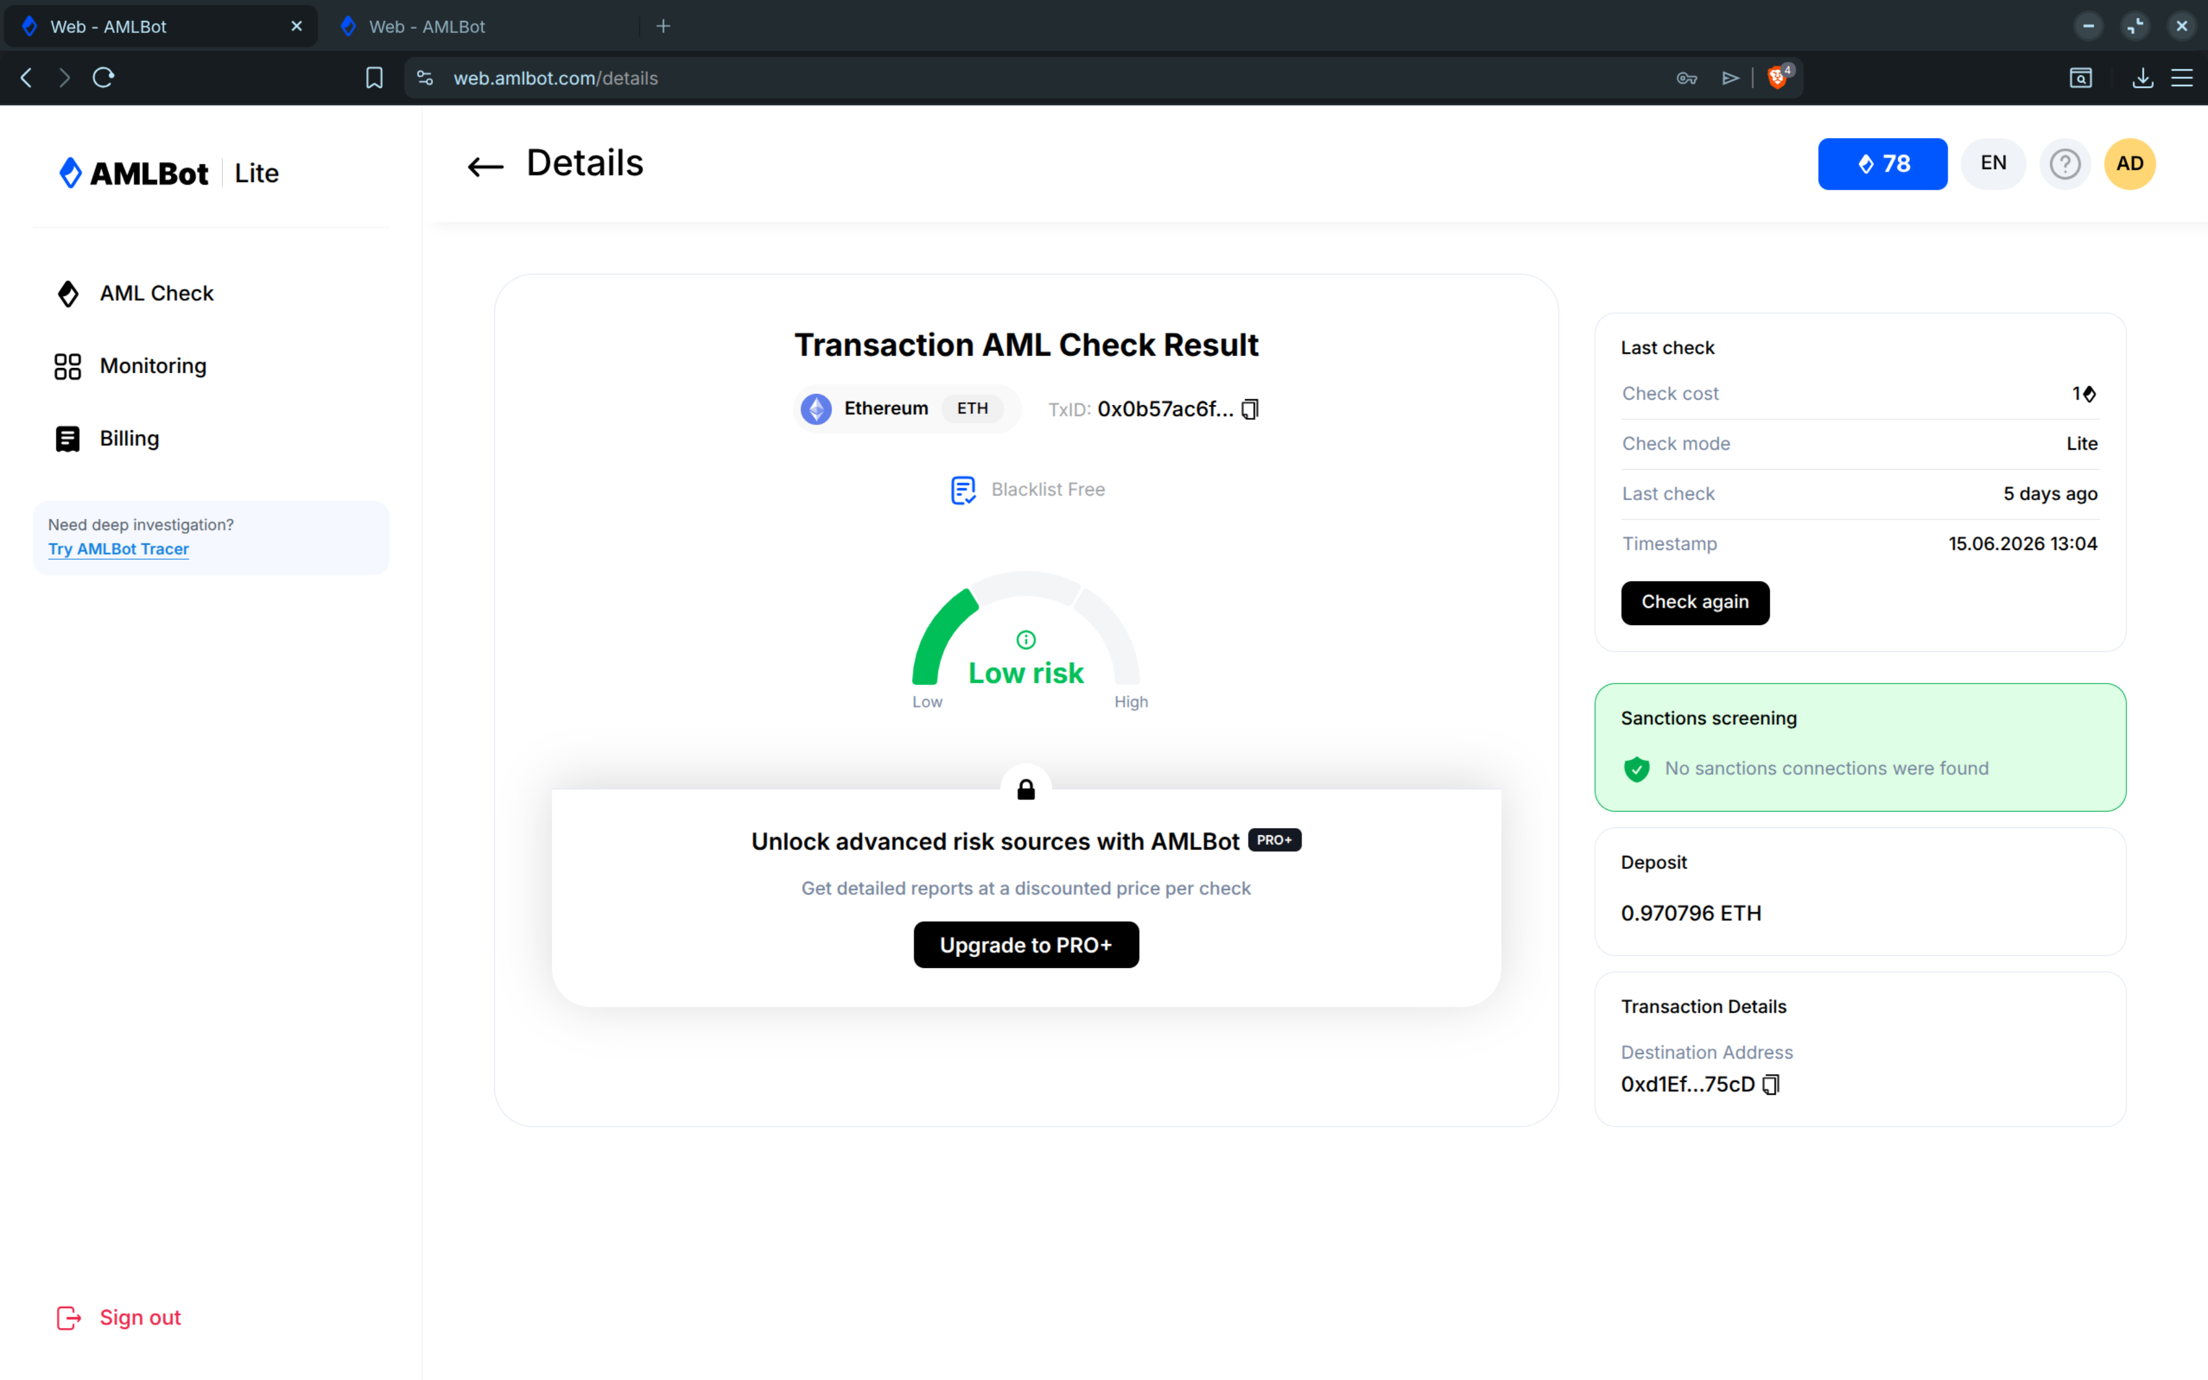This screenshot has width=2208, height=1380.
Task: Open a new browser tab
Action: [x=663, y=27]
